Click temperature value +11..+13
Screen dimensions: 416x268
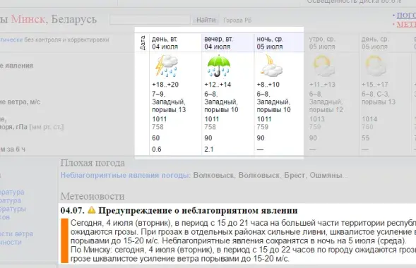click(x=322, y=85)
